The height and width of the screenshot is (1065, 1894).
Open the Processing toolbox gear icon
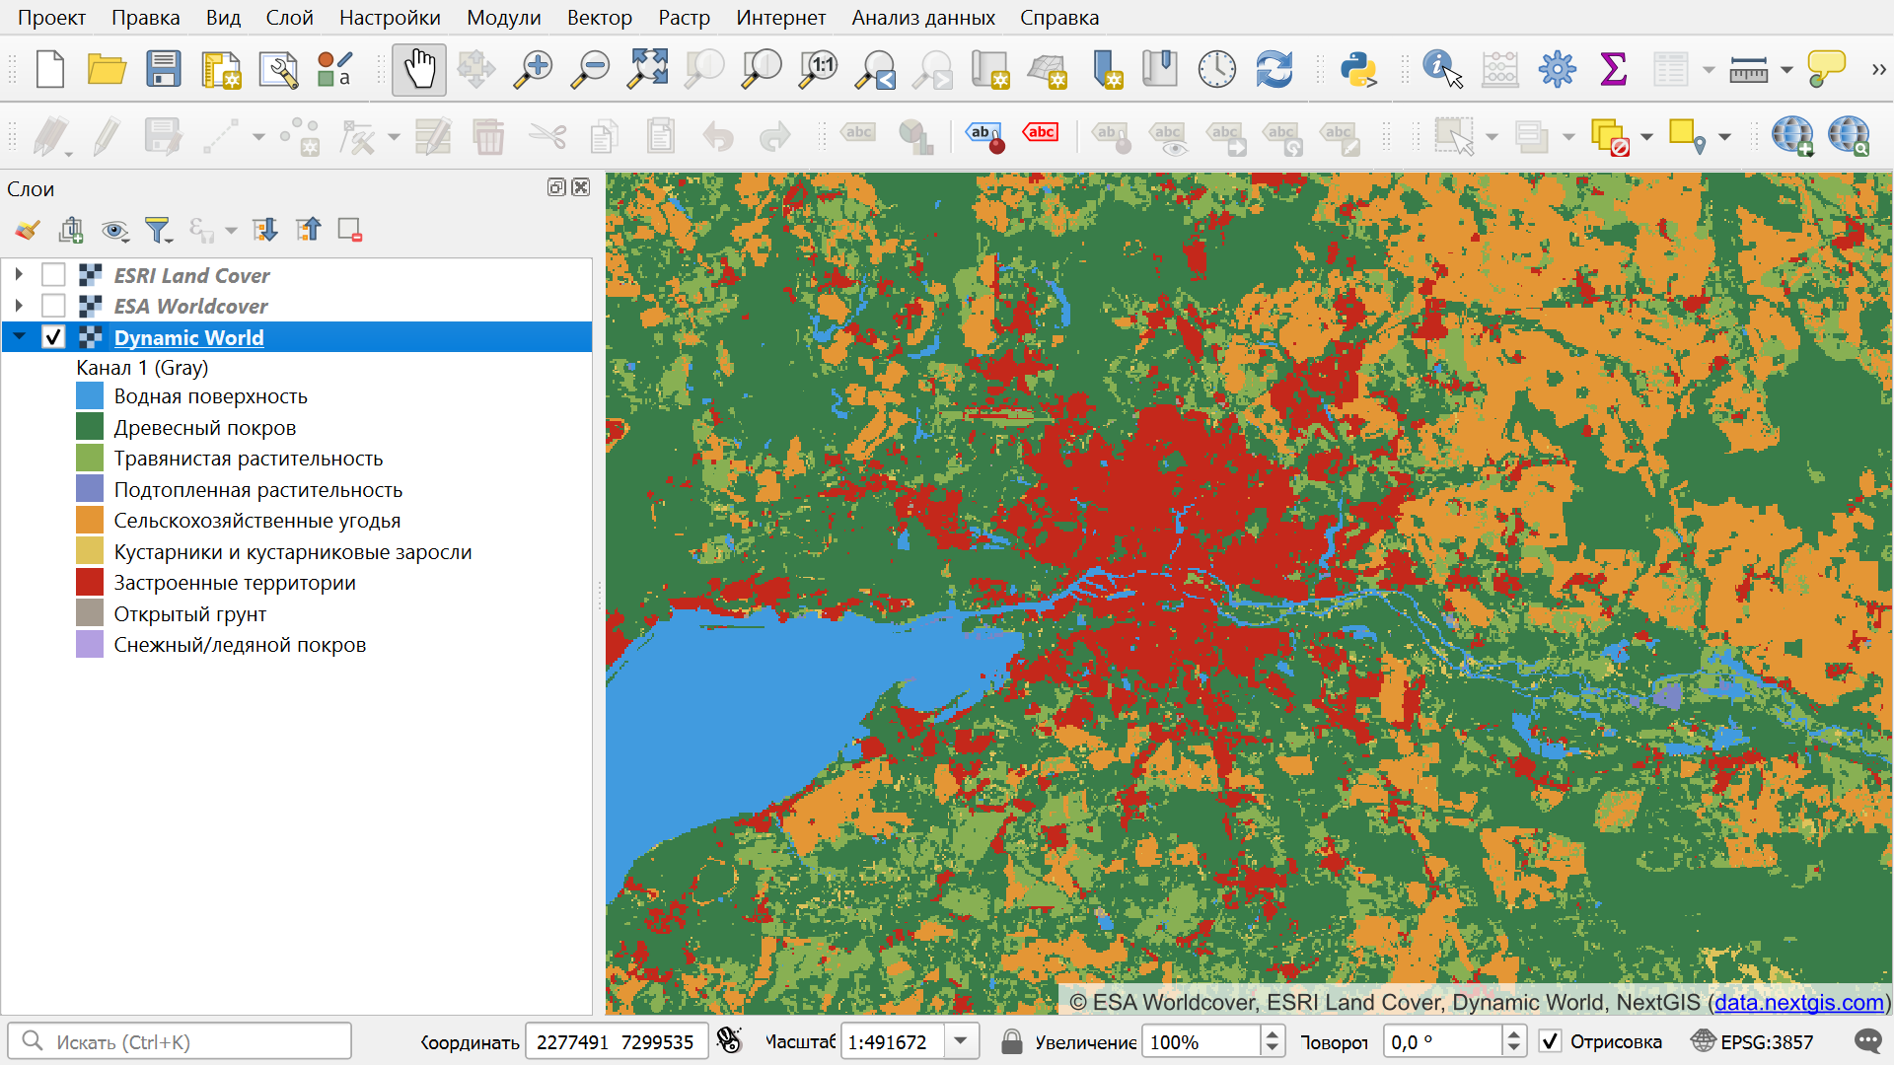click(1557, 70)
